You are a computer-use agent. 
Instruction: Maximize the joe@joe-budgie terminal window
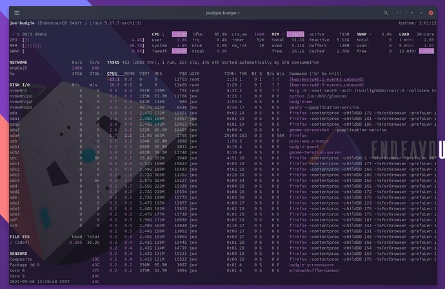coord(421,13)
